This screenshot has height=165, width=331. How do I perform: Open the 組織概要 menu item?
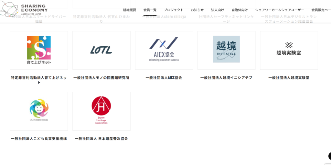pos(130,10)
